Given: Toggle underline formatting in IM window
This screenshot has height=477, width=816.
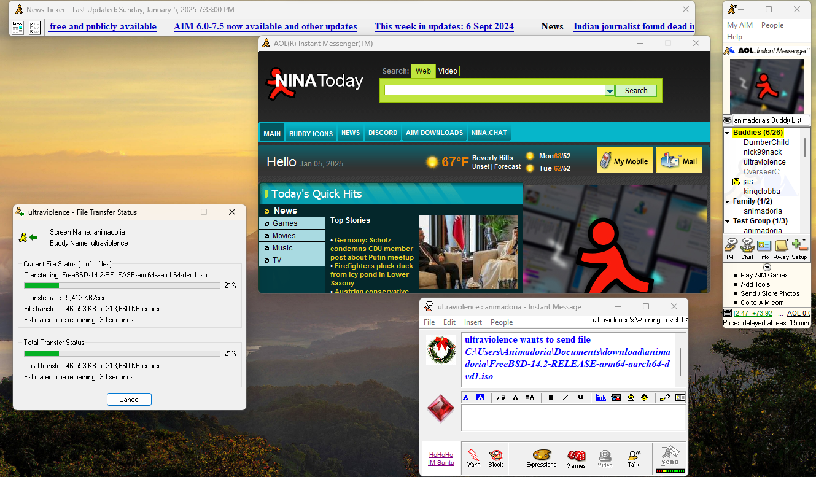Looking at the screenshot, I should point(580,398).
